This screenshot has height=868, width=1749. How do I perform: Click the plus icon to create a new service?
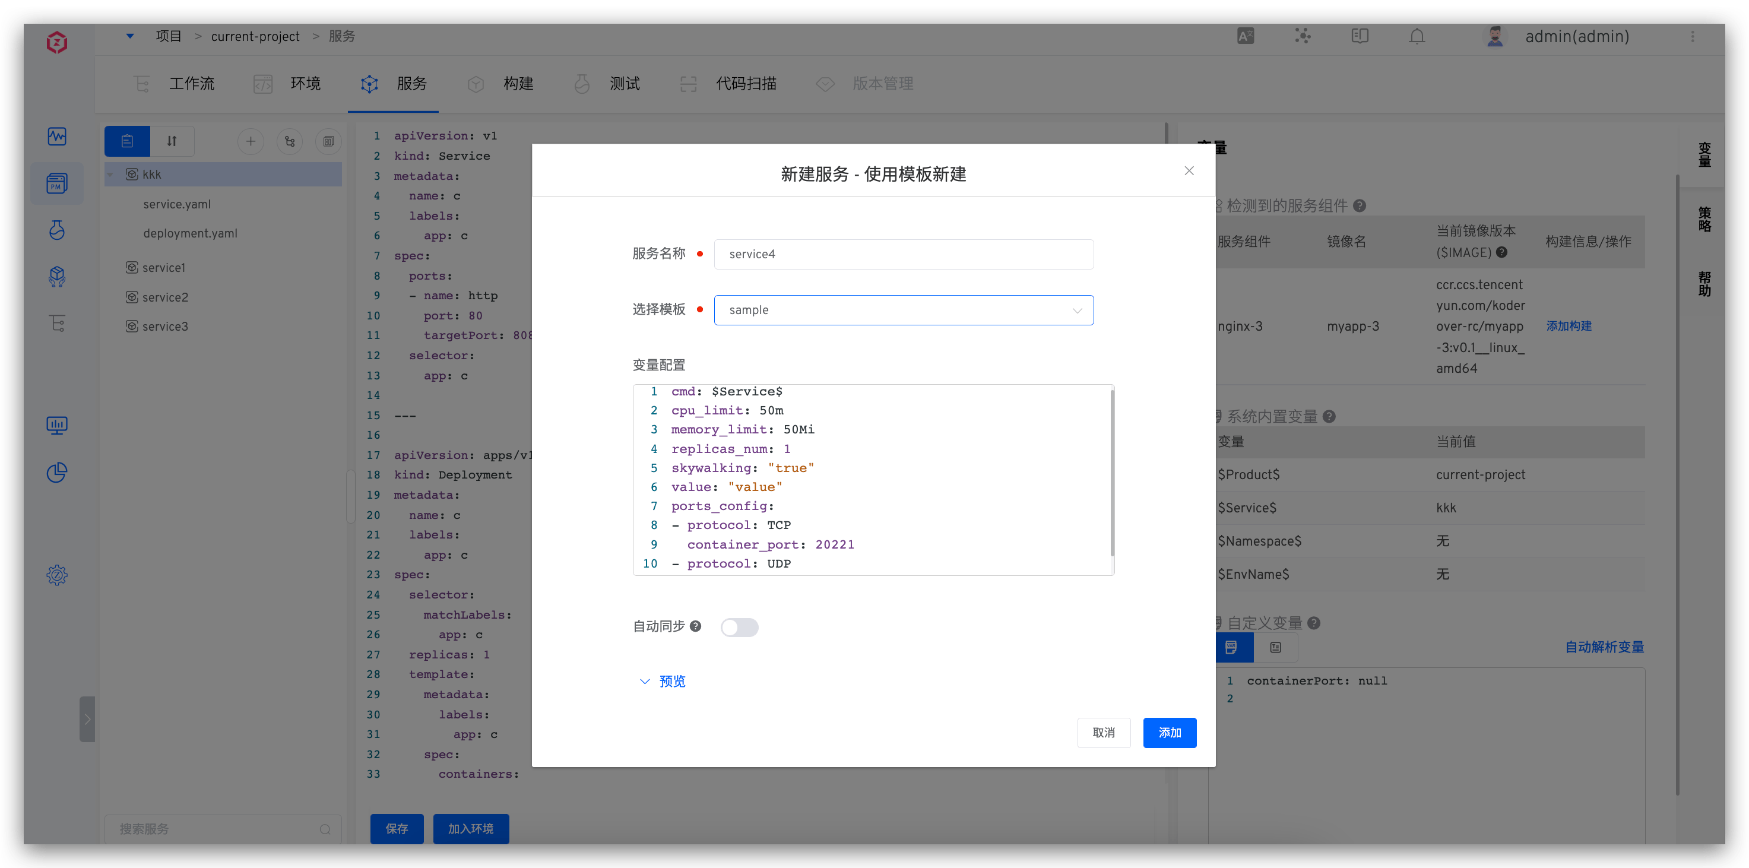click(251, 141)
